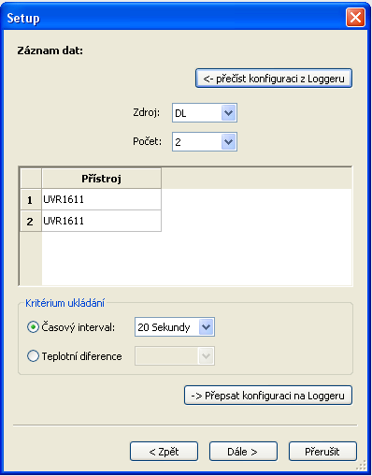The image size is (372, 476).
Task: Select second UVR1611 device cell
Action: point(101,221)
